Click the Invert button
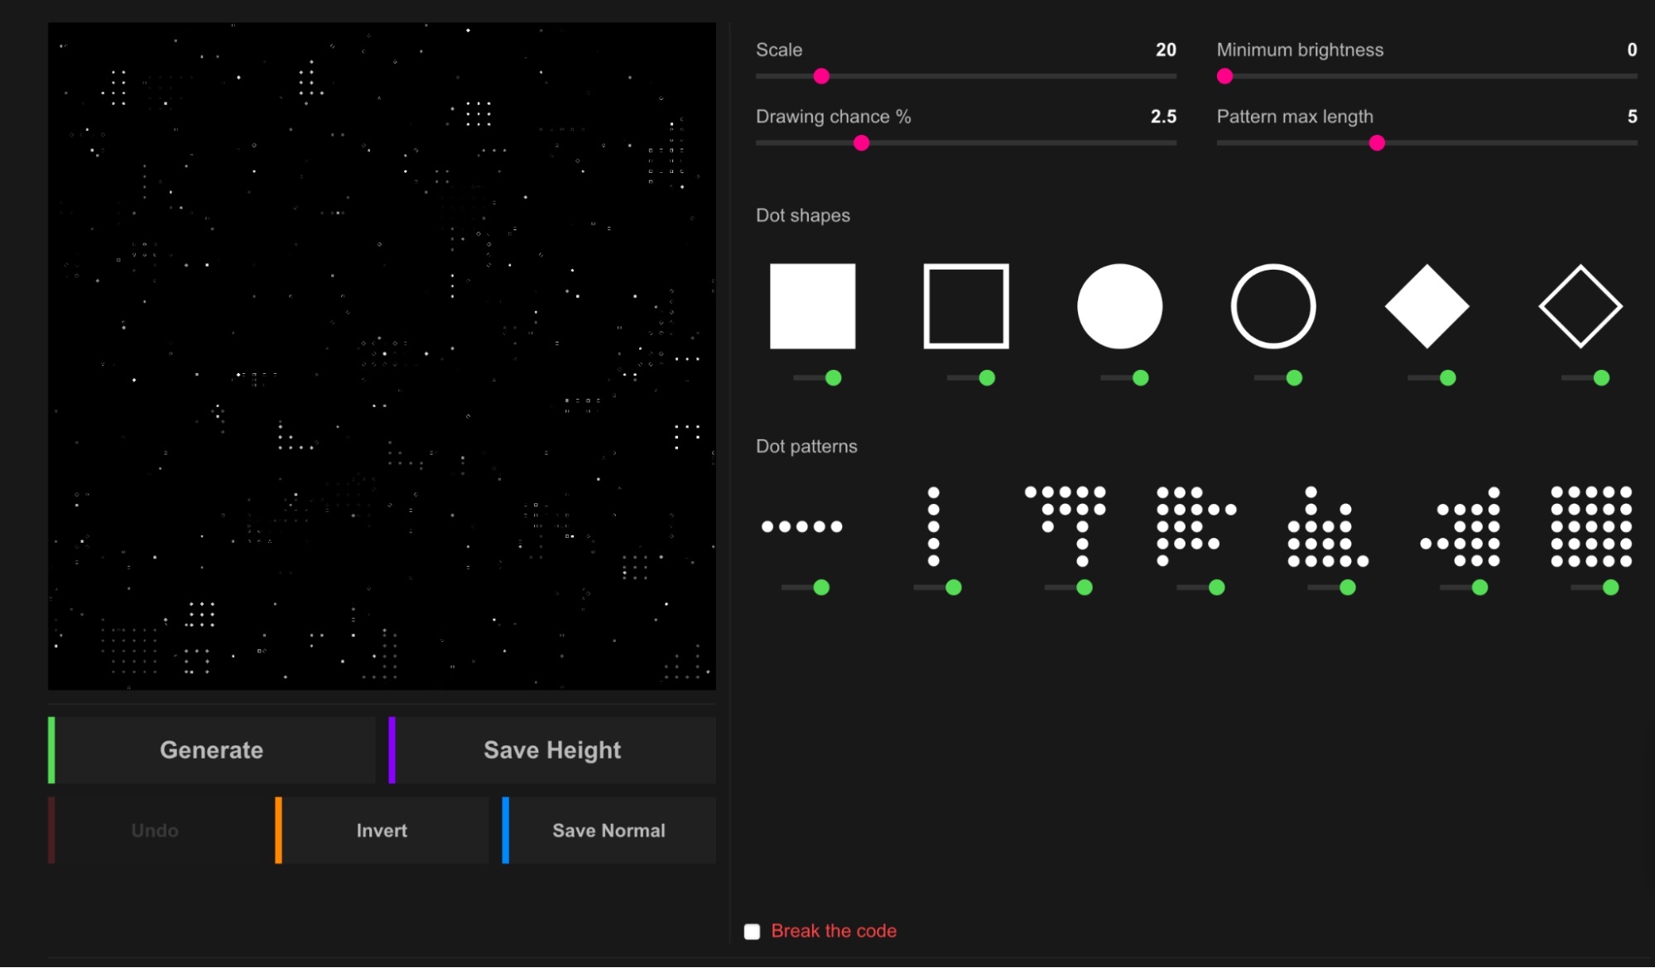The image size is (1655, 968). tap(382, 830)
